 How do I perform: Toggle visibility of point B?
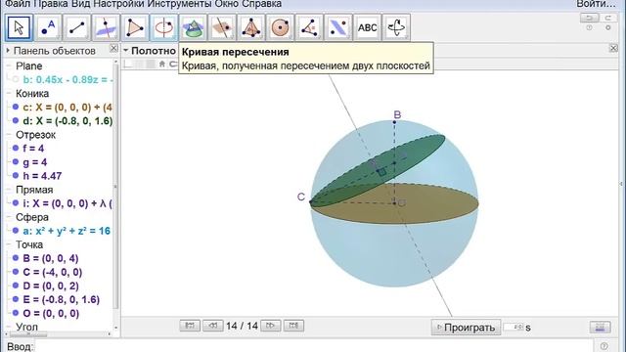[16, 258]
